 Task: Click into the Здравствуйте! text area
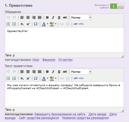(x=64, y=40)
